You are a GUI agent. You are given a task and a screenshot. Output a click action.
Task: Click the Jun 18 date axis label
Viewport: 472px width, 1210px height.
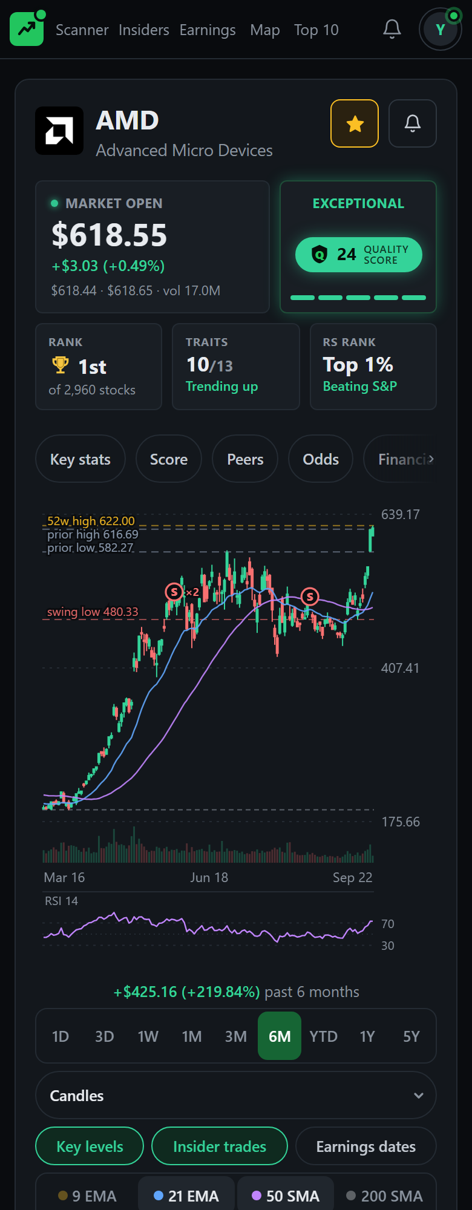coord(209,877)
